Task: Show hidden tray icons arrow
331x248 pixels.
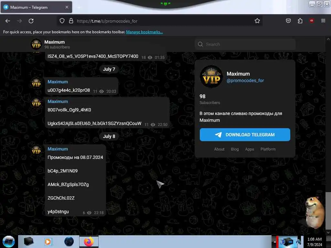Action: [x=275, y=242]
